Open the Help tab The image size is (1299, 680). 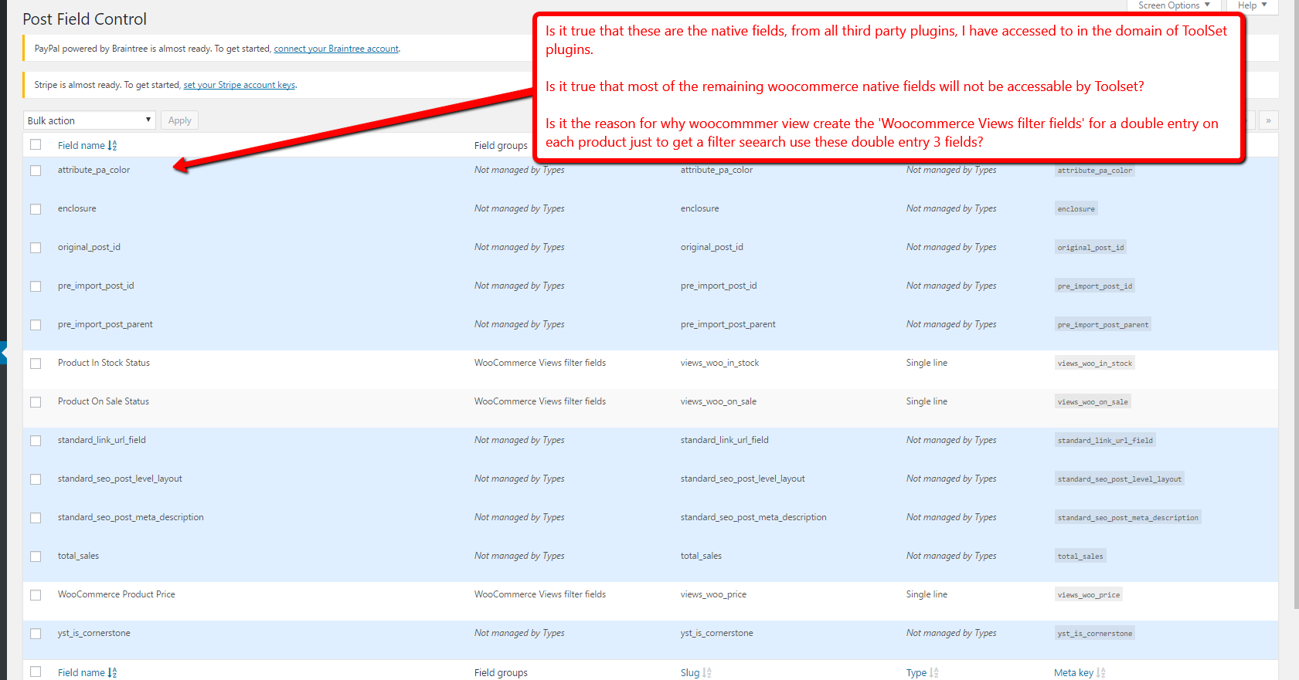(x=1252, y=5)
